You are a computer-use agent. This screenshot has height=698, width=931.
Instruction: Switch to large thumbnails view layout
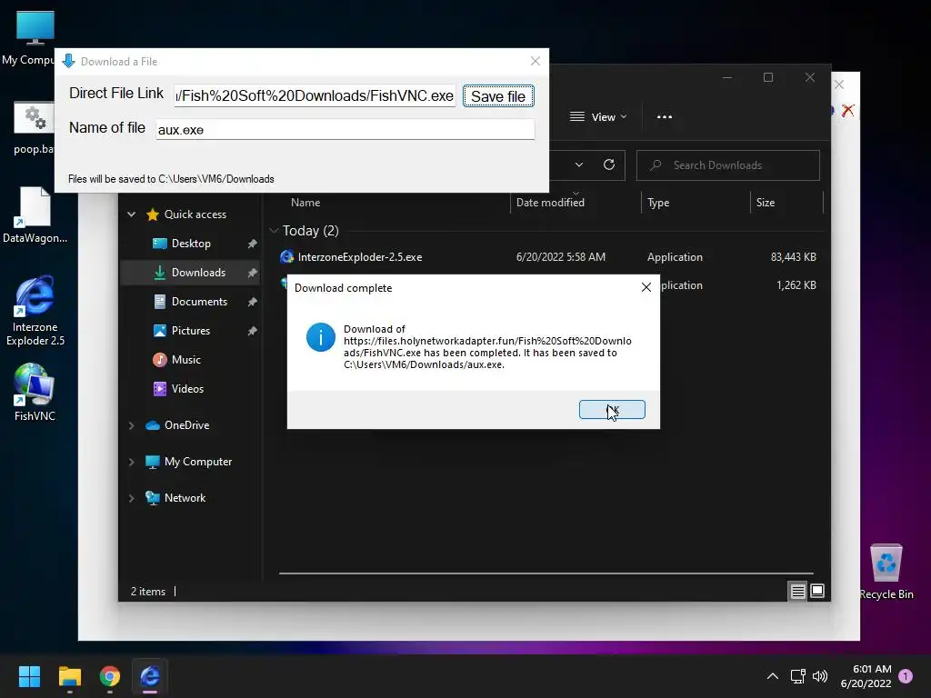pos(817,591)
